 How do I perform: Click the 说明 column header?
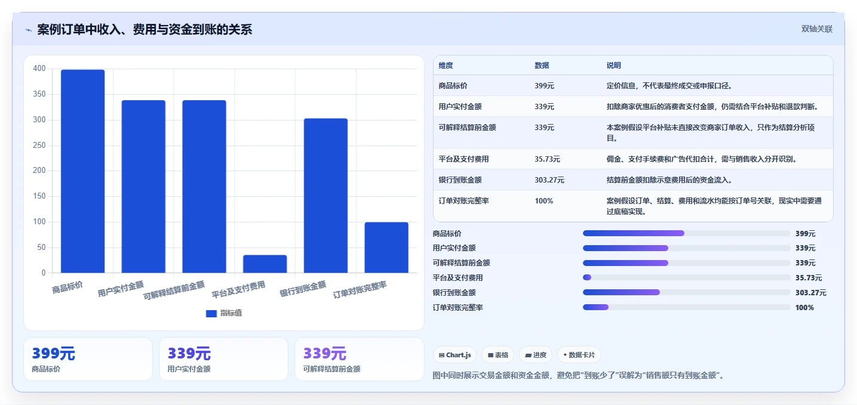(613, 66)
